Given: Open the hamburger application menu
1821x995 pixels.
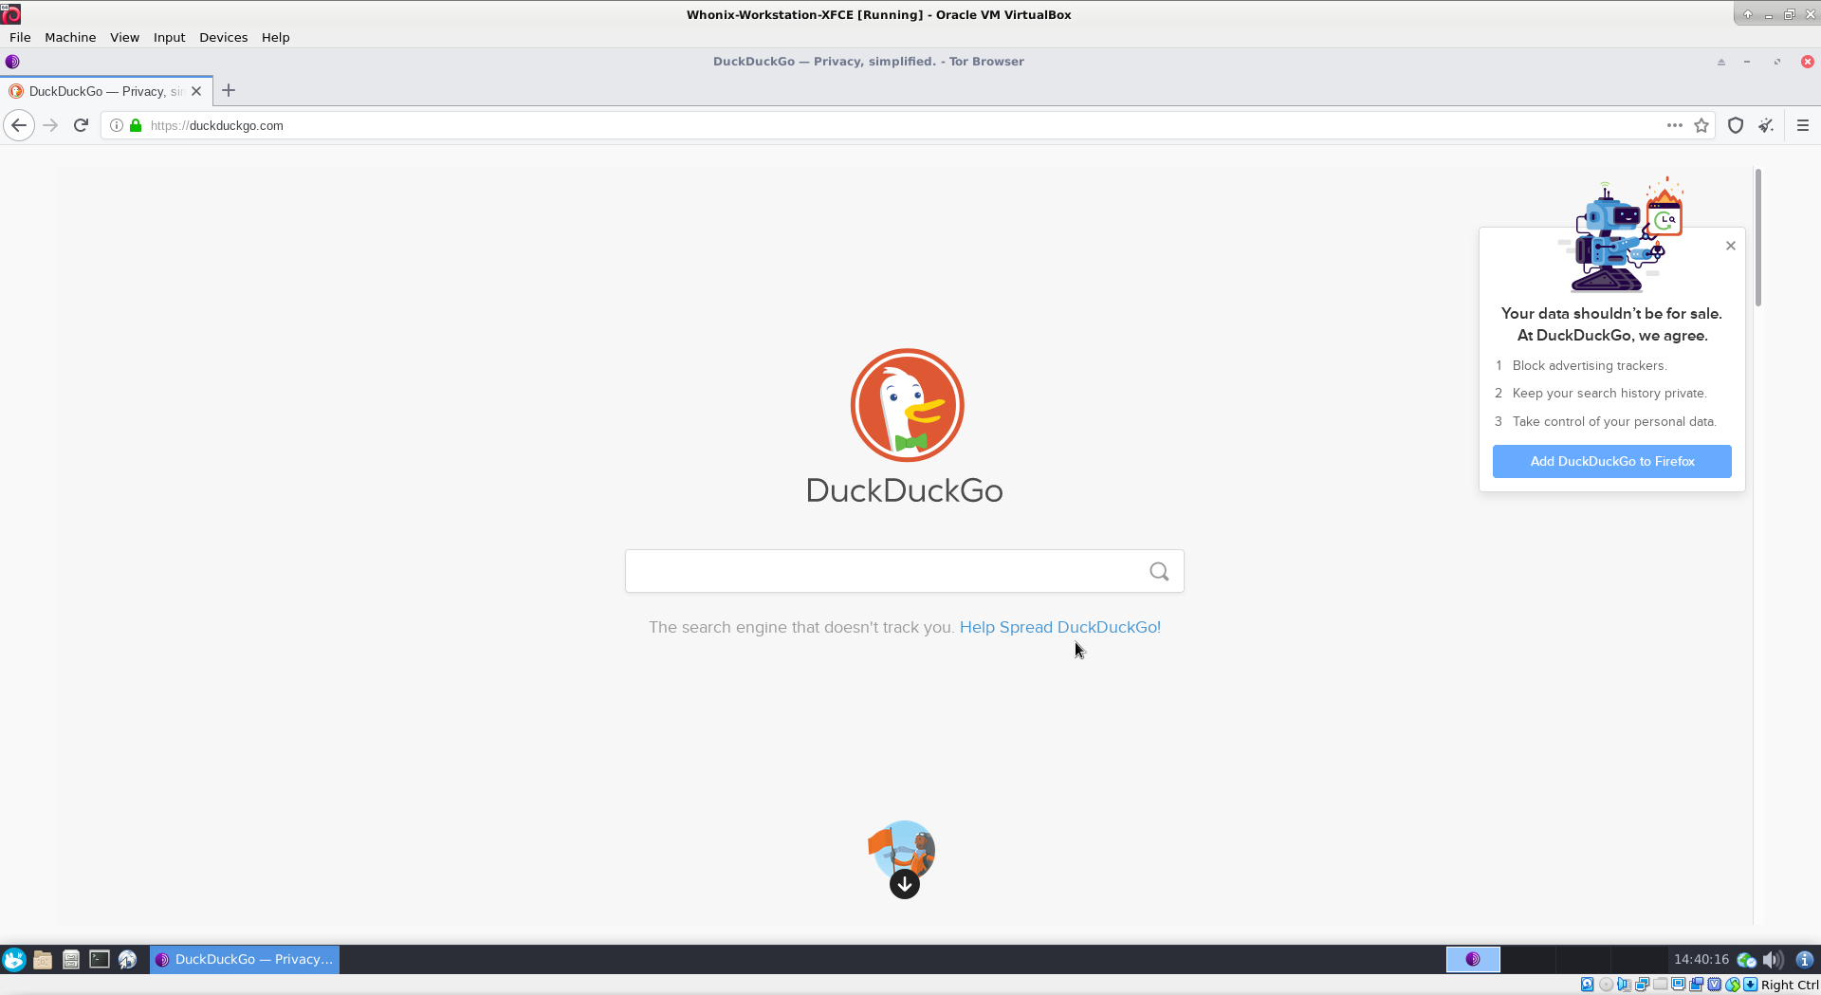Looking at the screenshot, I should (x=1803, y=125).
